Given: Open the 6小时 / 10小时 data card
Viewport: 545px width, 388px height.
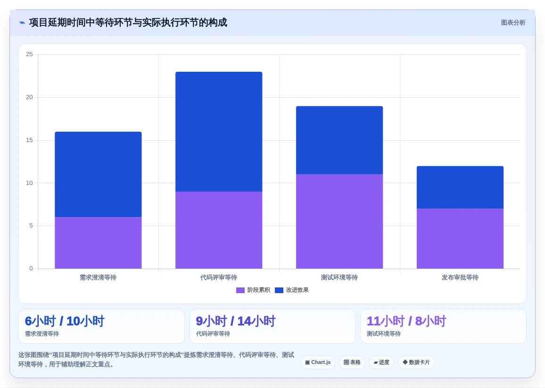Looking at the screenshot, I should click(x=101, y=326).
